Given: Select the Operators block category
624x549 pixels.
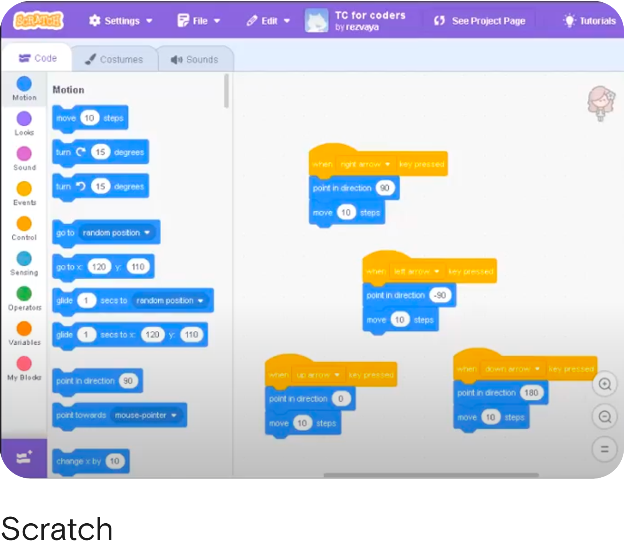Looking at the screenshot, I should pos(24,298).
